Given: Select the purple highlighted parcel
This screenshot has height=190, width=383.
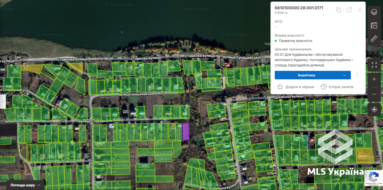Looking at the screenshot, I should [186, 131].
